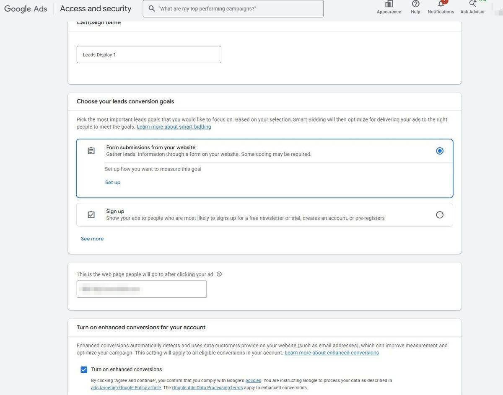The width and height of the screenshot is (503, 395).
Task: Open the Appearance settings icon
Action: [x=389, y=4]
